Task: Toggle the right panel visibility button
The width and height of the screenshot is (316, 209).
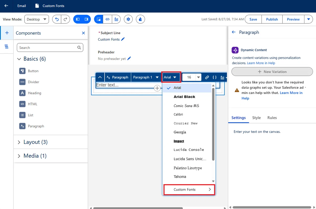Action: (x=86, y=19)
